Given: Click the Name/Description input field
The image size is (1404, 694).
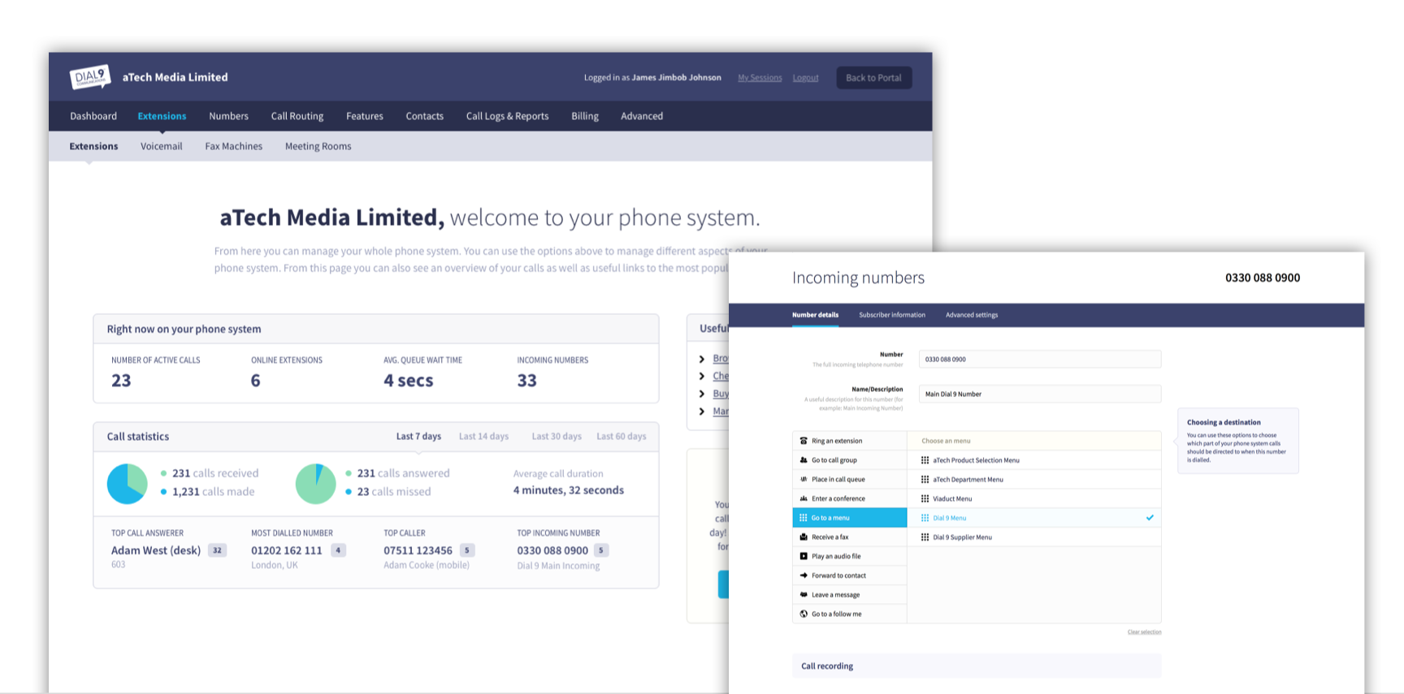Looking at the screenshot, I should tap(1040, 394).
